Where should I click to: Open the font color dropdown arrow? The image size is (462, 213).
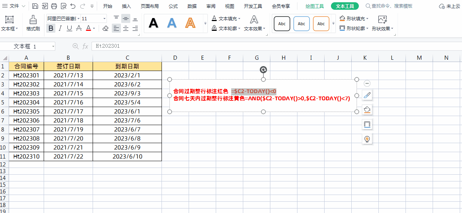pyautogui.click(x=94, y=28)
